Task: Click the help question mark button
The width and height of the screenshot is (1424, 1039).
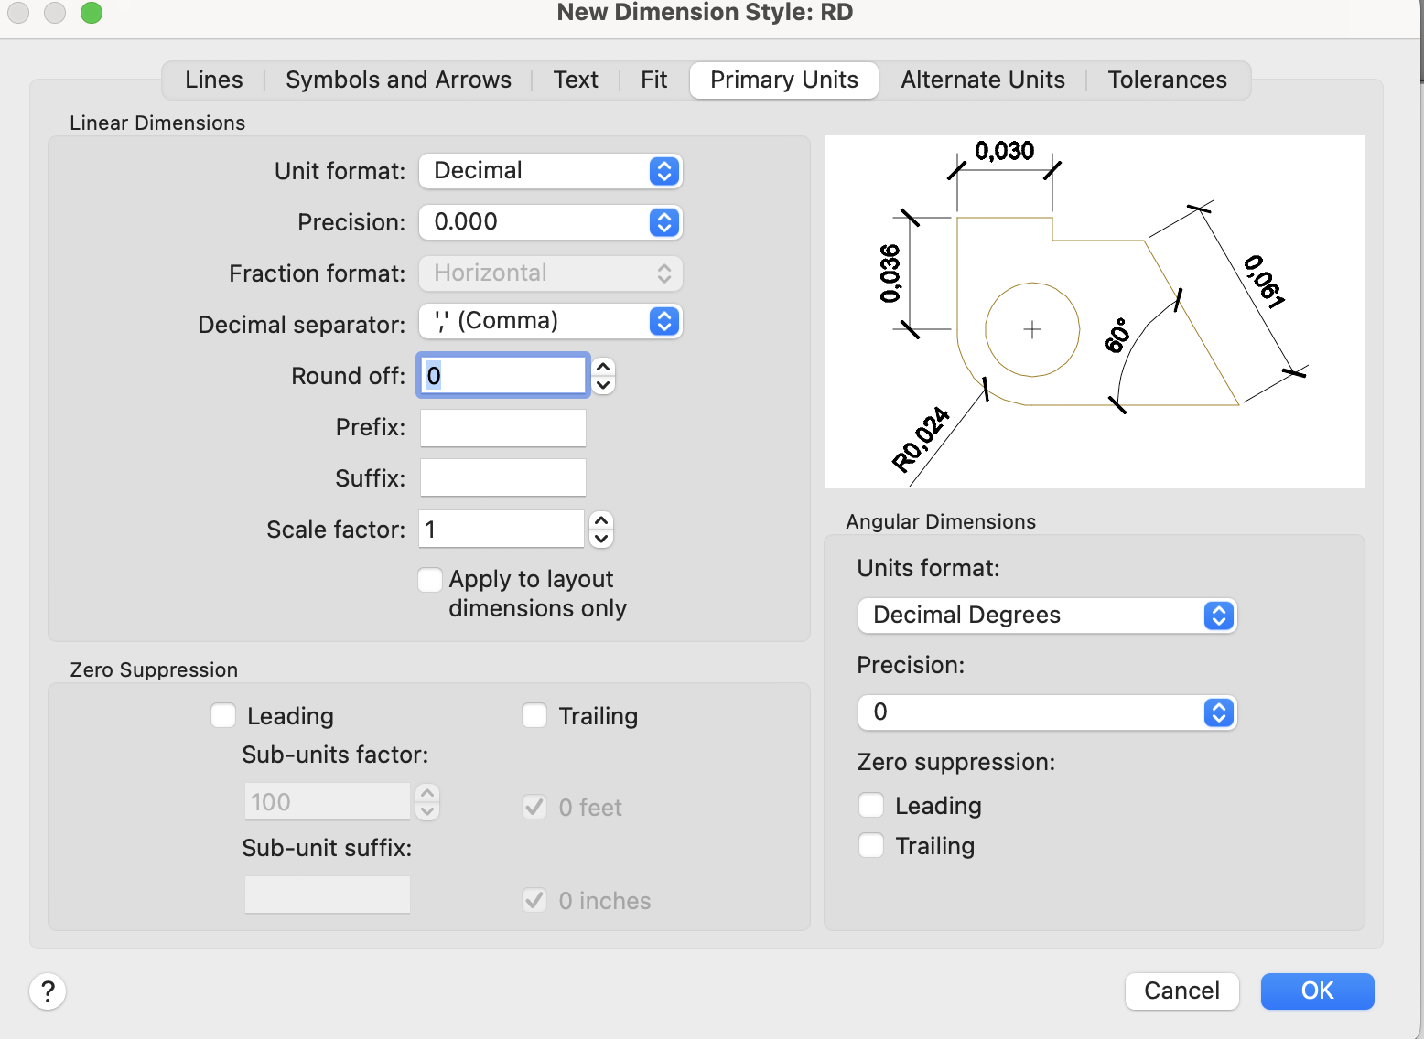Action: [48, 991]
